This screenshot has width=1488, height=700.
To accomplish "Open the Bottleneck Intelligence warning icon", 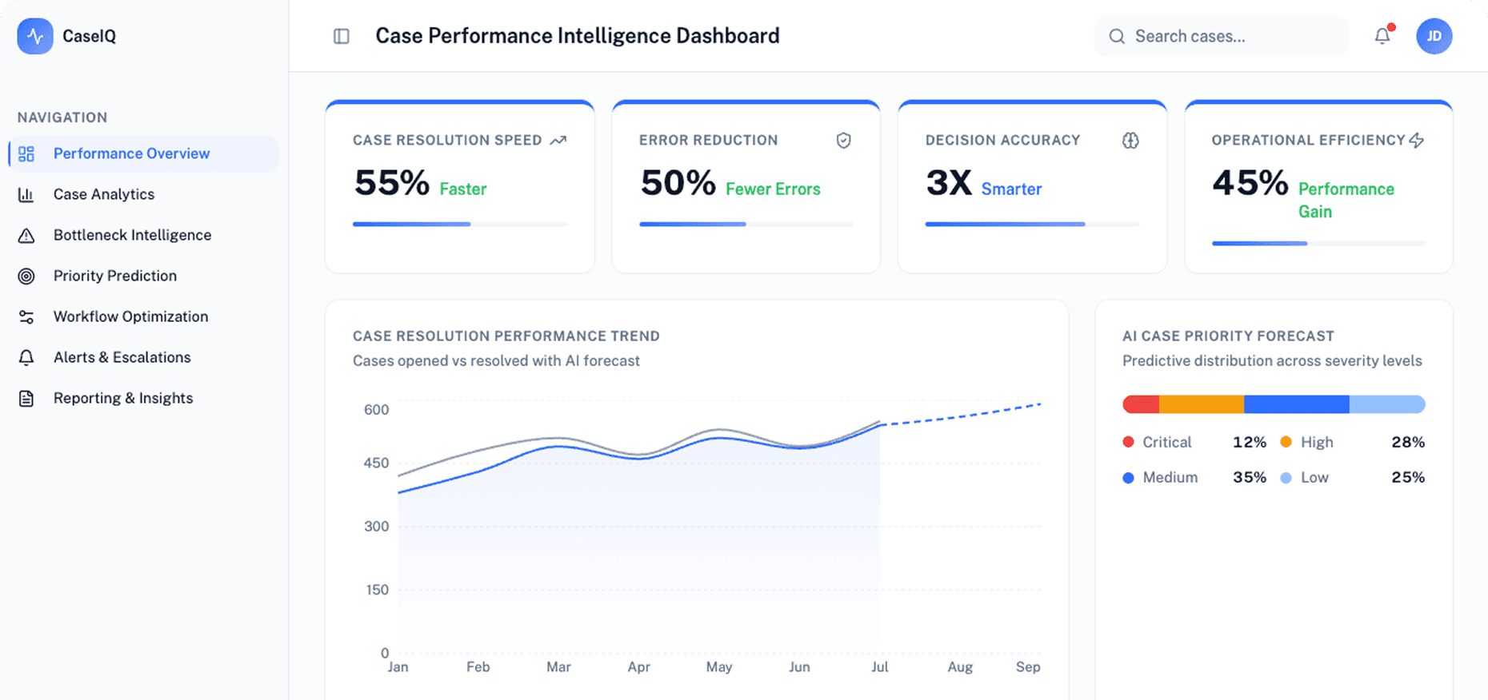I will 26,235.
